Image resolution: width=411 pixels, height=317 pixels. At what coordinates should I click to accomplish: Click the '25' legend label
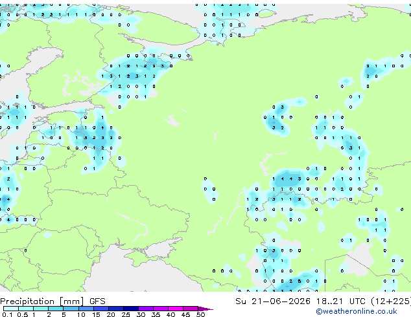click(126, 314)
